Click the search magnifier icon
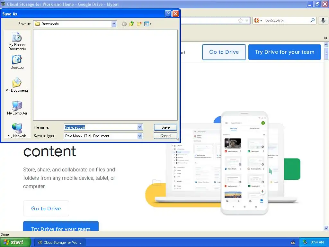Screen dimensions: 329x247 tap(312, 20)
